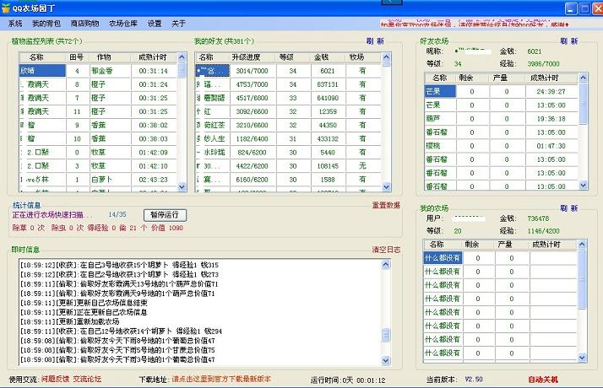The width and height of the screenshot is (603, 388).
Task: Open the 设置 menu
Action: tap(155, 24)
